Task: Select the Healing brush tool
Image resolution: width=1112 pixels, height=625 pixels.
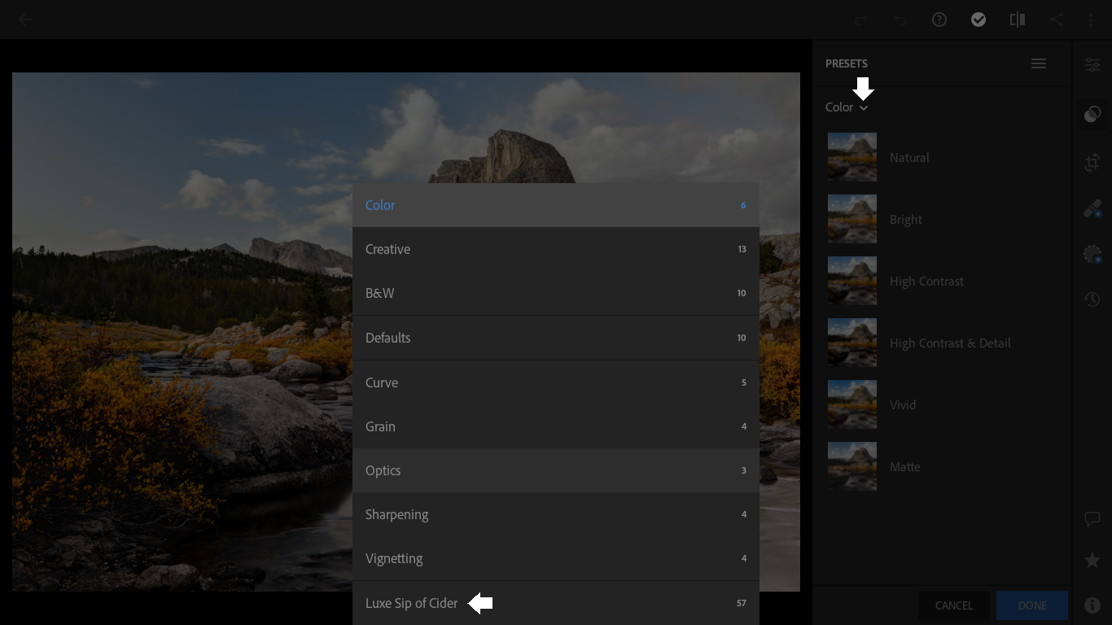Action: [1092, 209]
